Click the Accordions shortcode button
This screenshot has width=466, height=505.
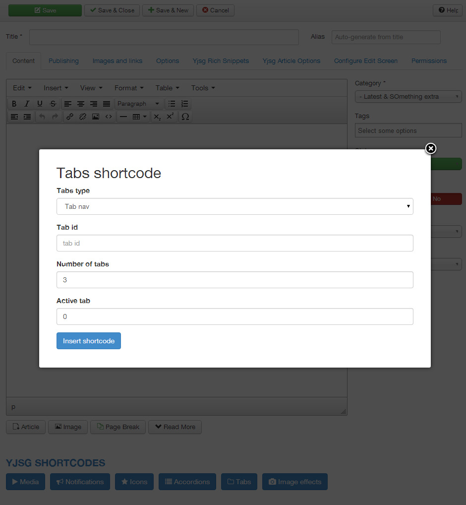187,482
